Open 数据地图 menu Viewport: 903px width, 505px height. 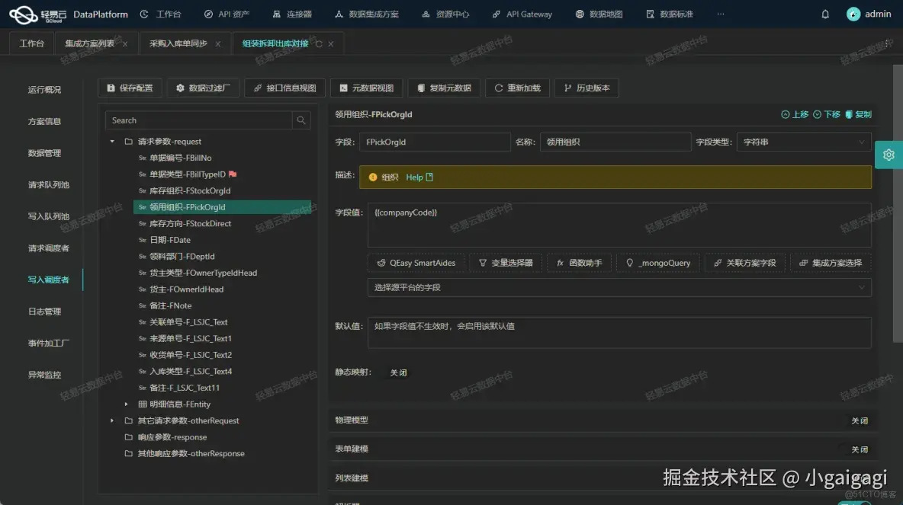[x=599, y=14]
